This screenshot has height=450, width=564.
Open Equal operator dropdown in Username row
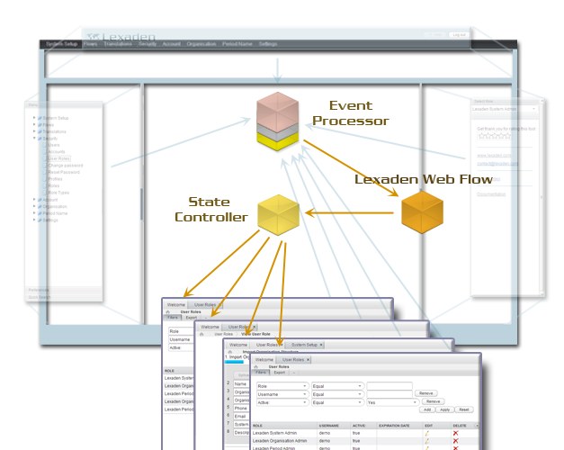point(337,394)
